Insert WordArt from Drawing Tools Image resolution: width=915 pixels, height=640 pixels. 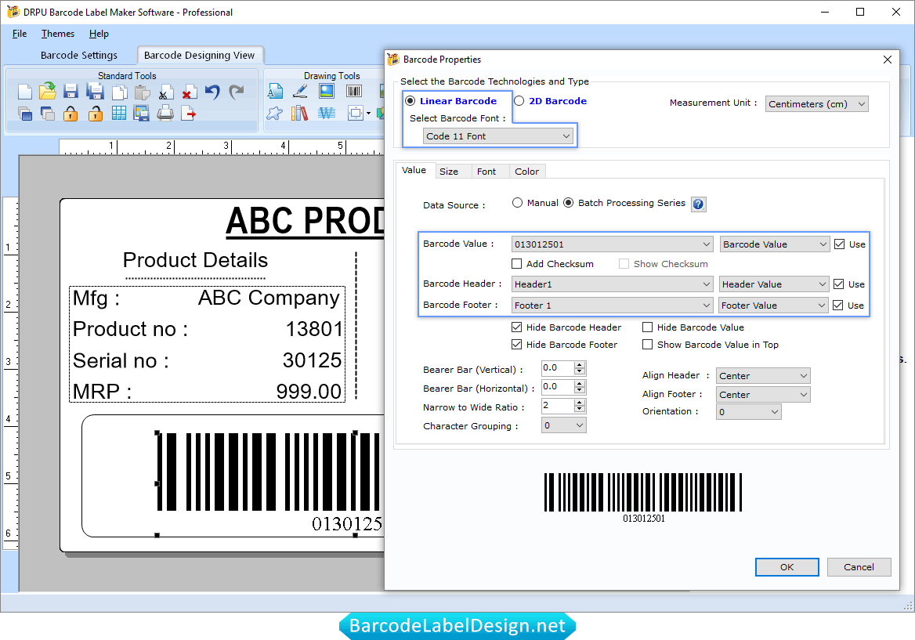(x=326, y=113)
